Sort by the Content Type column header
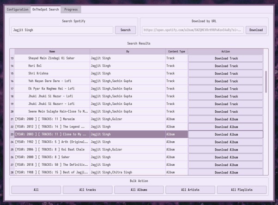Screen dimensions: 278x205 [x=176, y=51]
